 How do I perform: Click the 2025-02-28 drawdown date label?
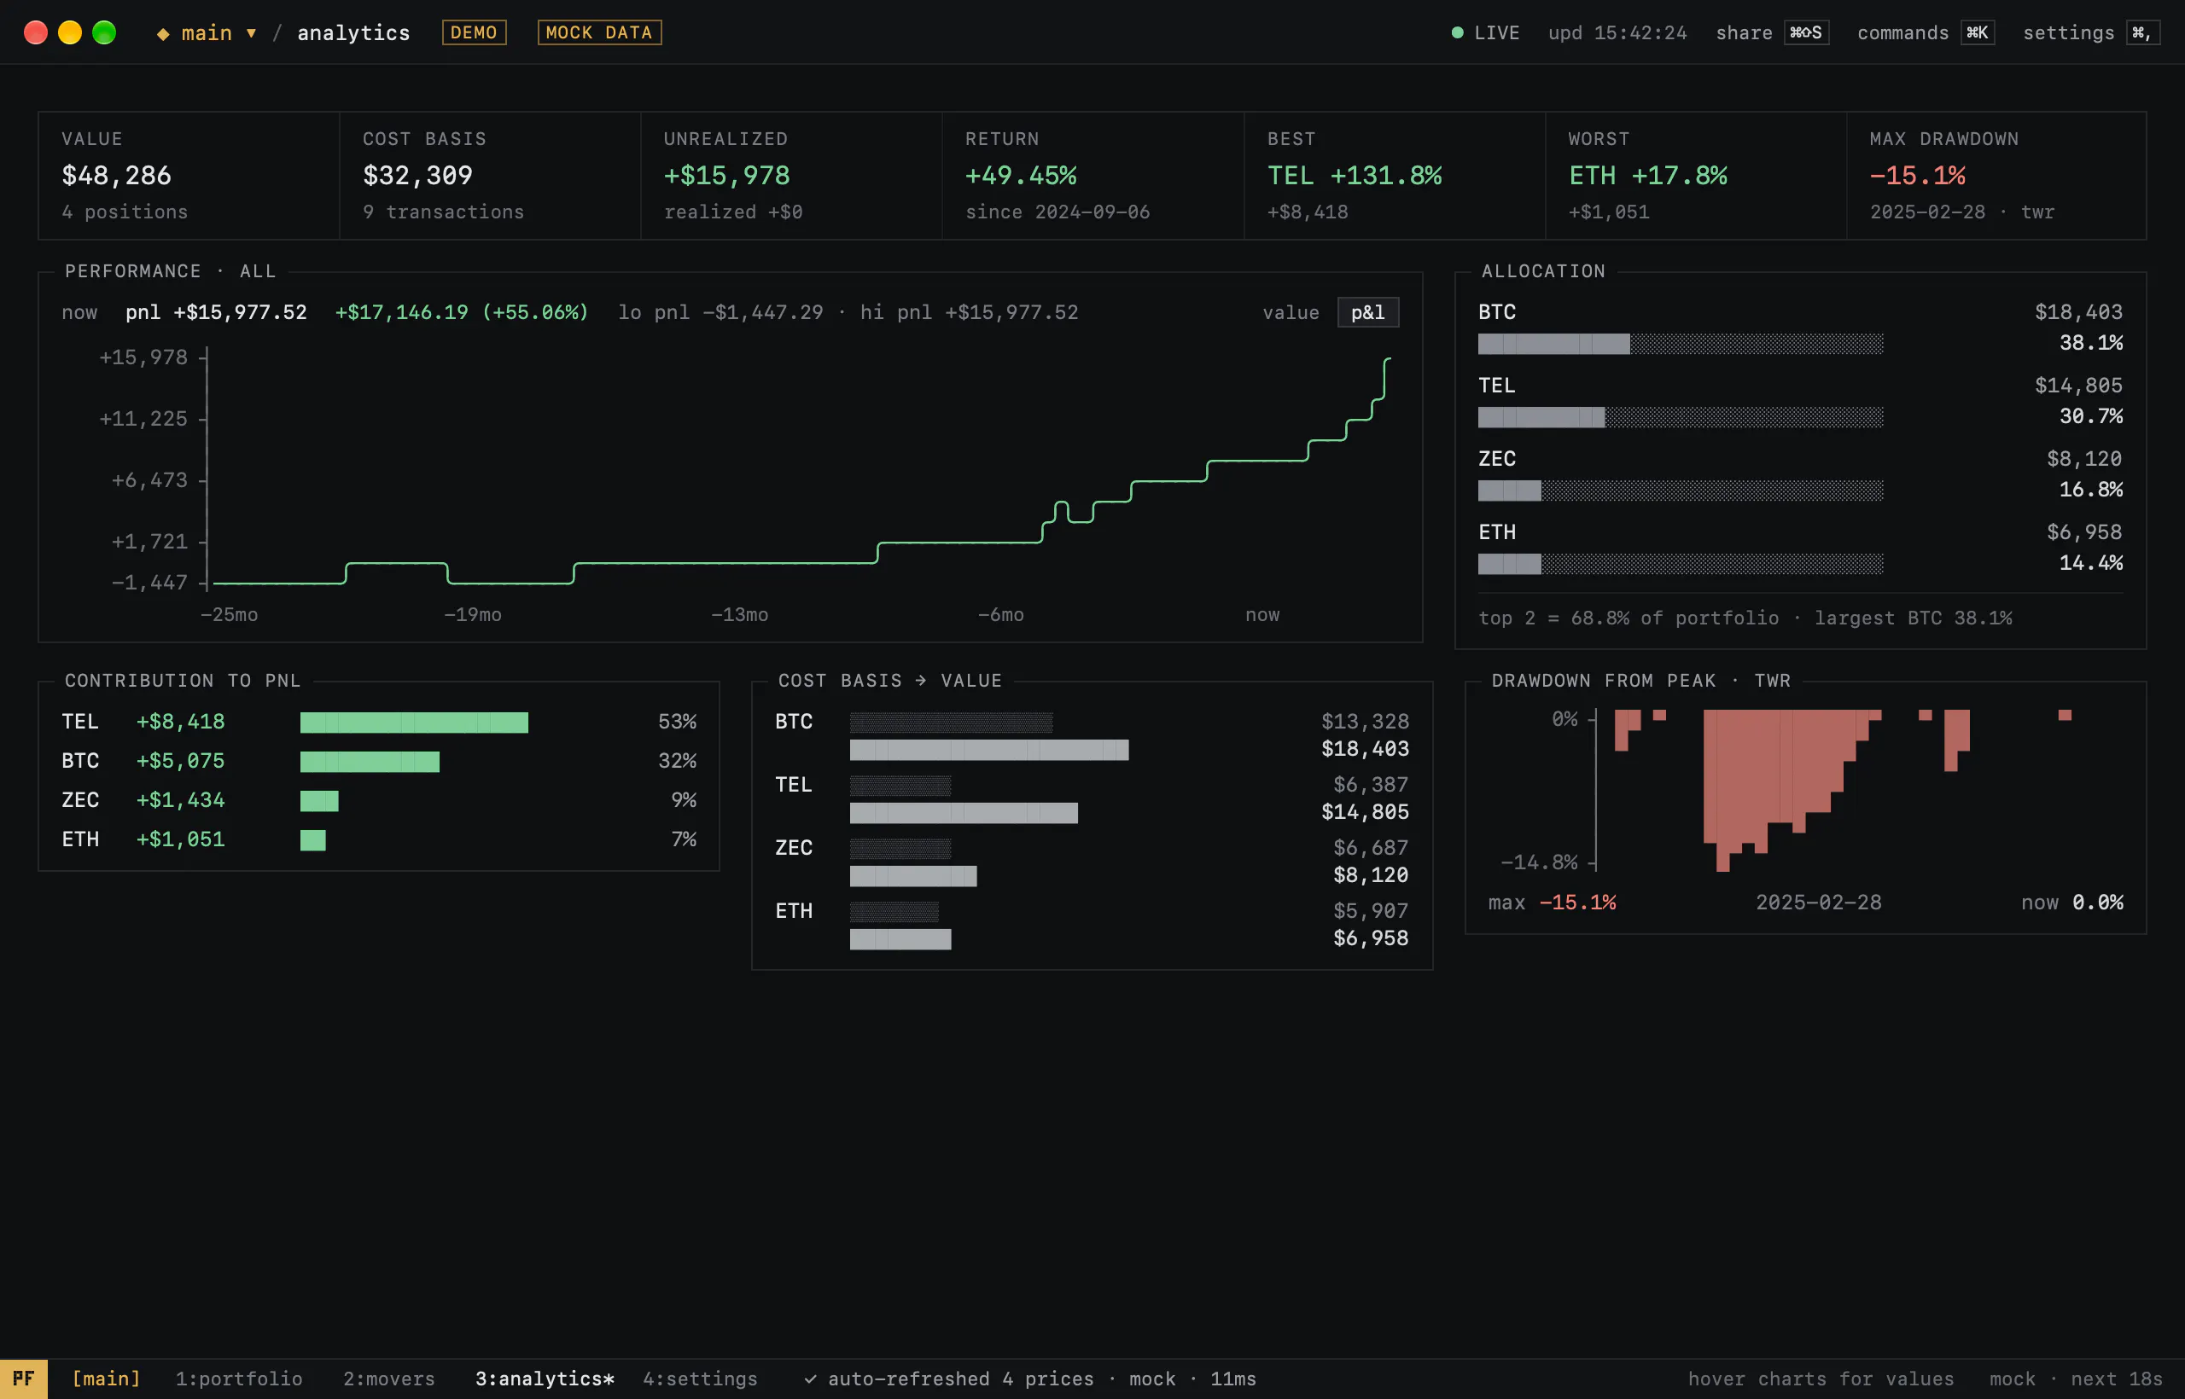point(1818,903)
